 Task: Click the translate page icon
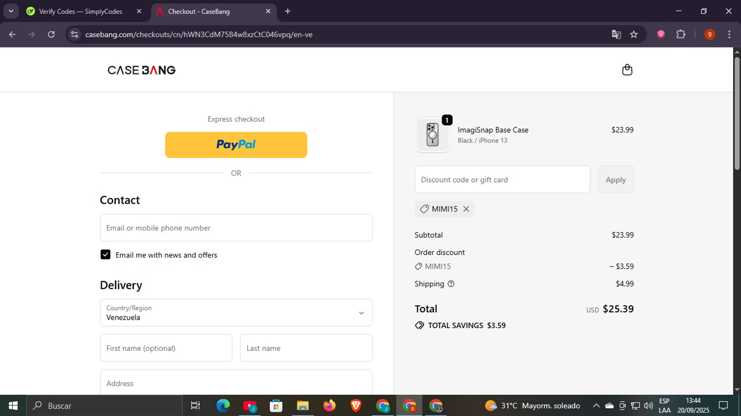pos(616,35)
